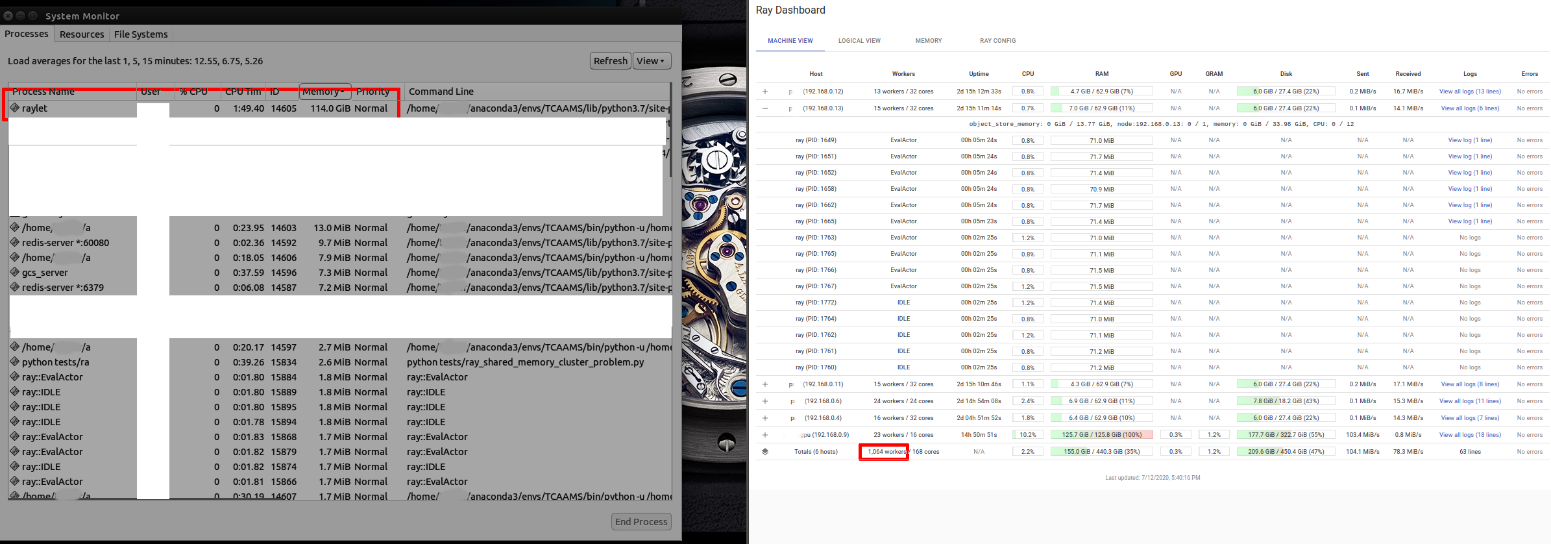Viewport: 1551px width, 544px height.
Task: Click the raylet process icon
Action: [15, 108]
